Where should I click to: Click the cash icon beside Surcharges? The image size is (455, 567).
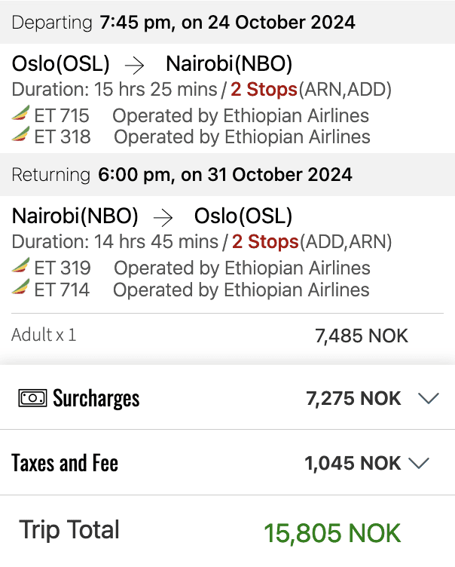point(32,398)
